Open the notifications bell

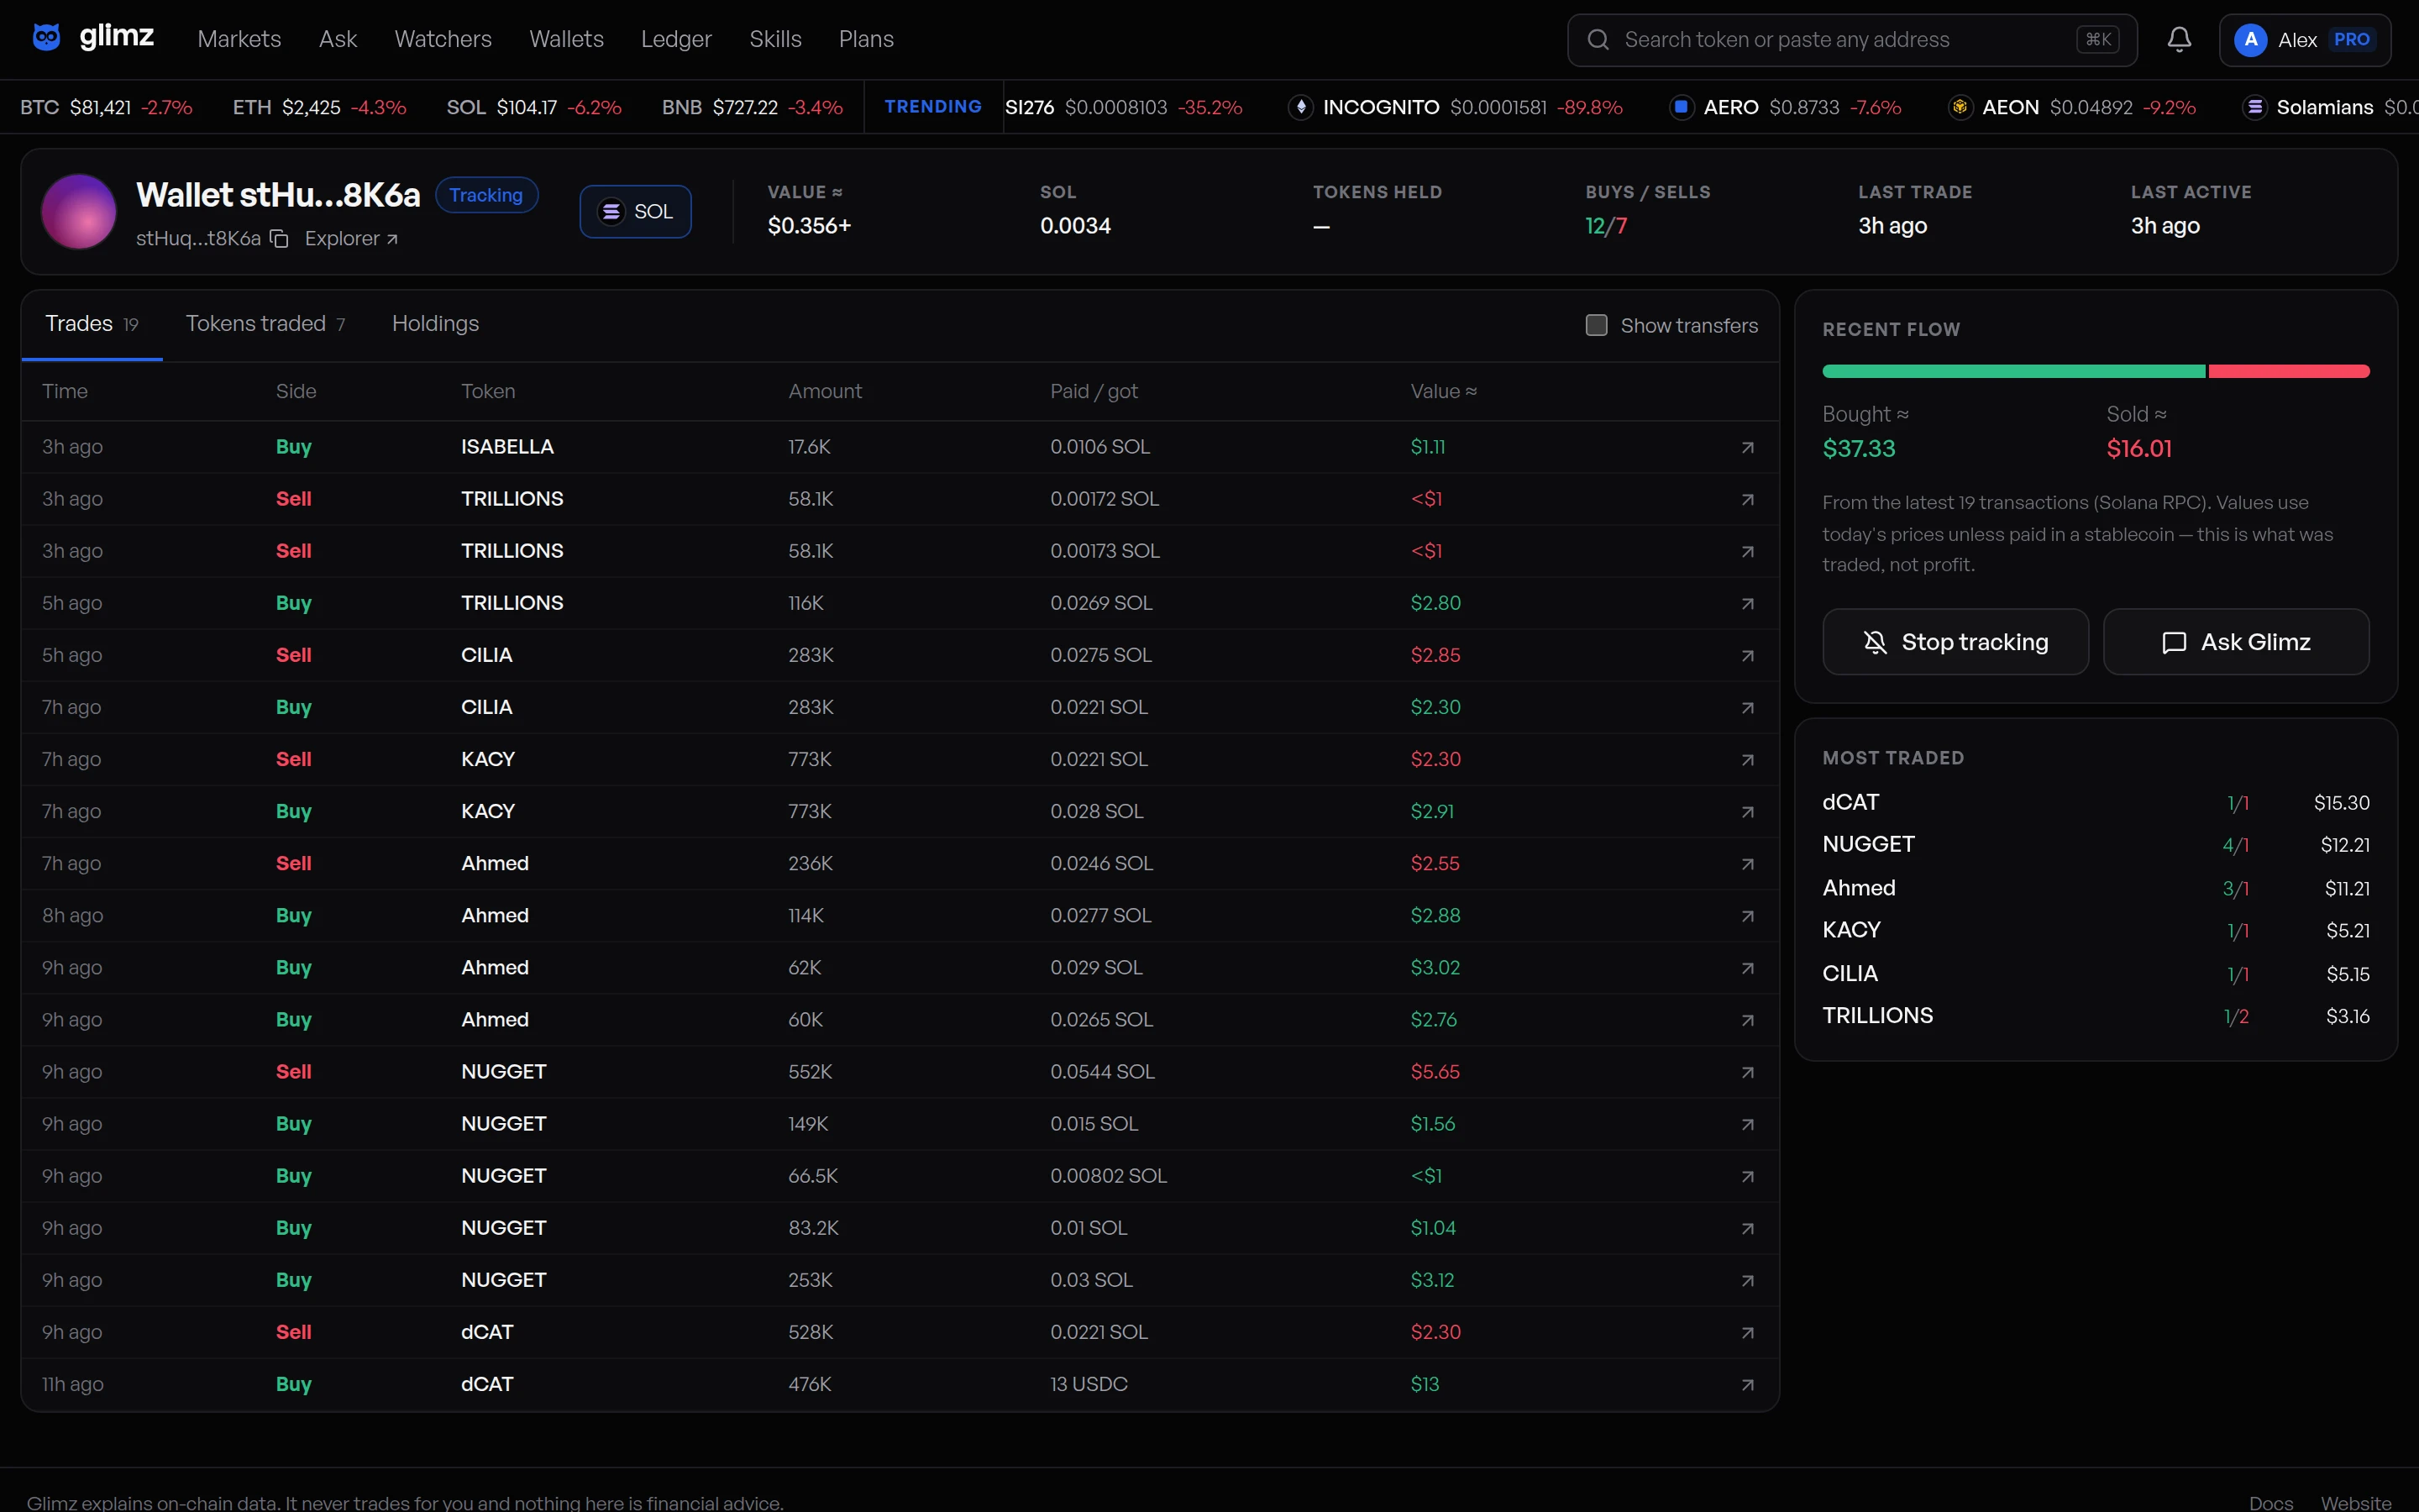pos(2179,39)
